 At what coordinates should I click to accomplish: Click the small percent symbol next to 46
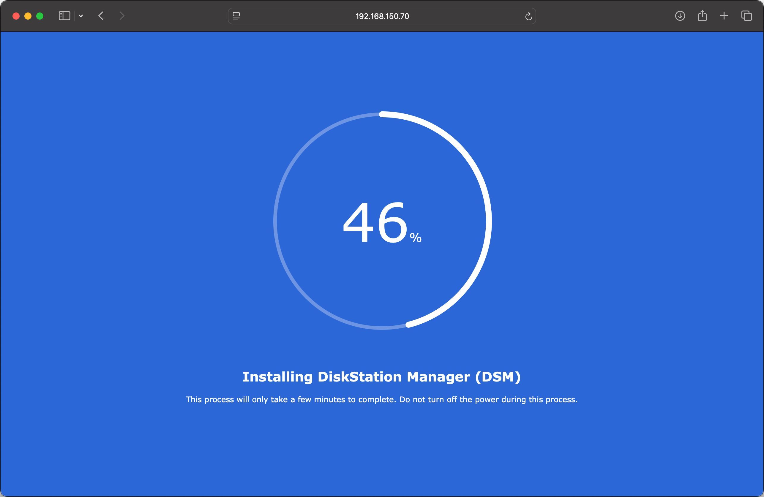pos(415,238)
